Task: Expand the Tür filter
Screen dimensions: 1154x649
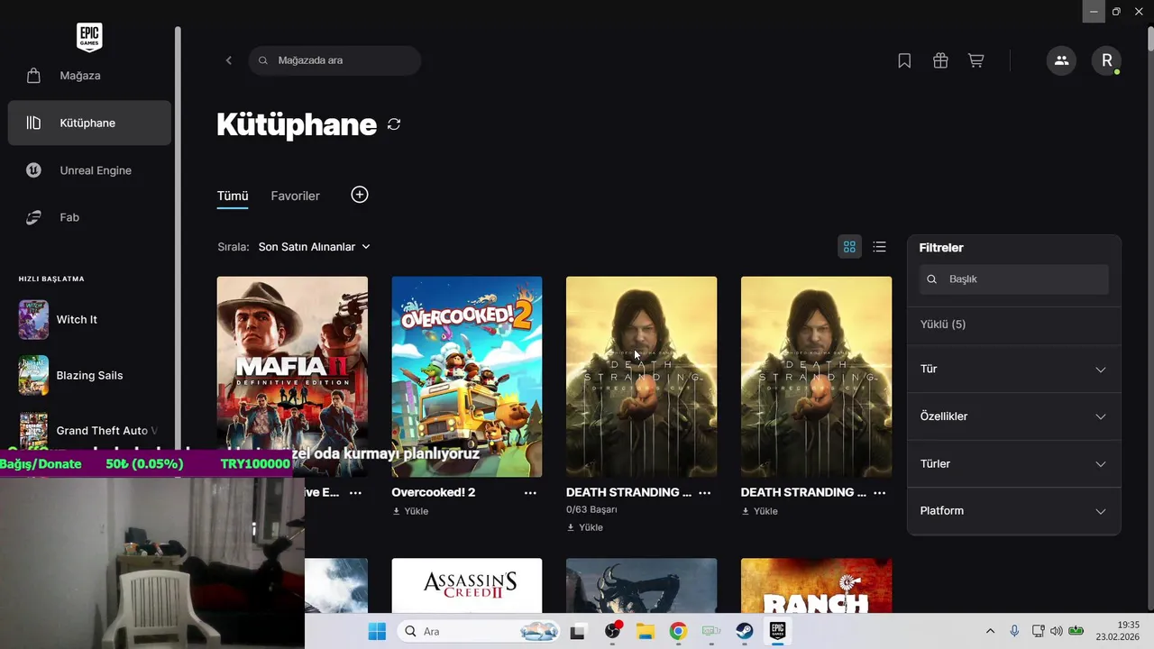Action: click(1014, 370)
